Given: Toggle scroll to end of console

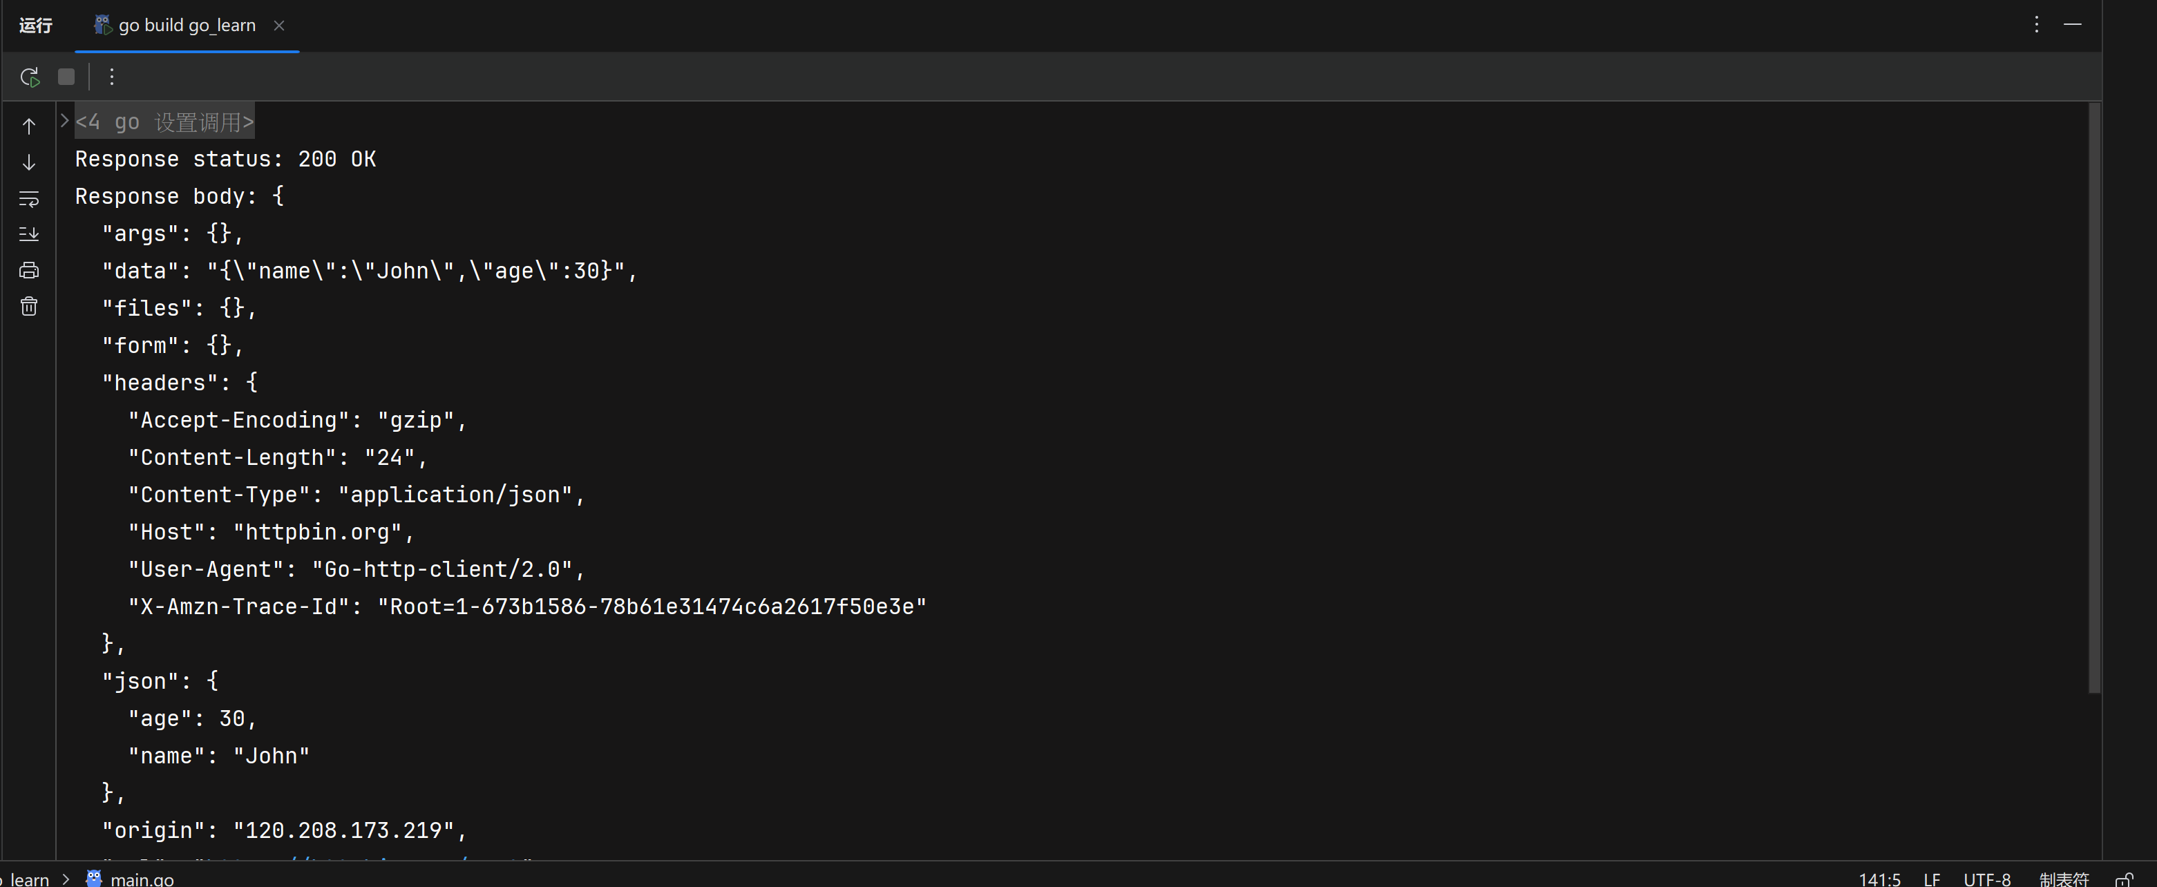Looking at the screenshot, I should [29, 234].
